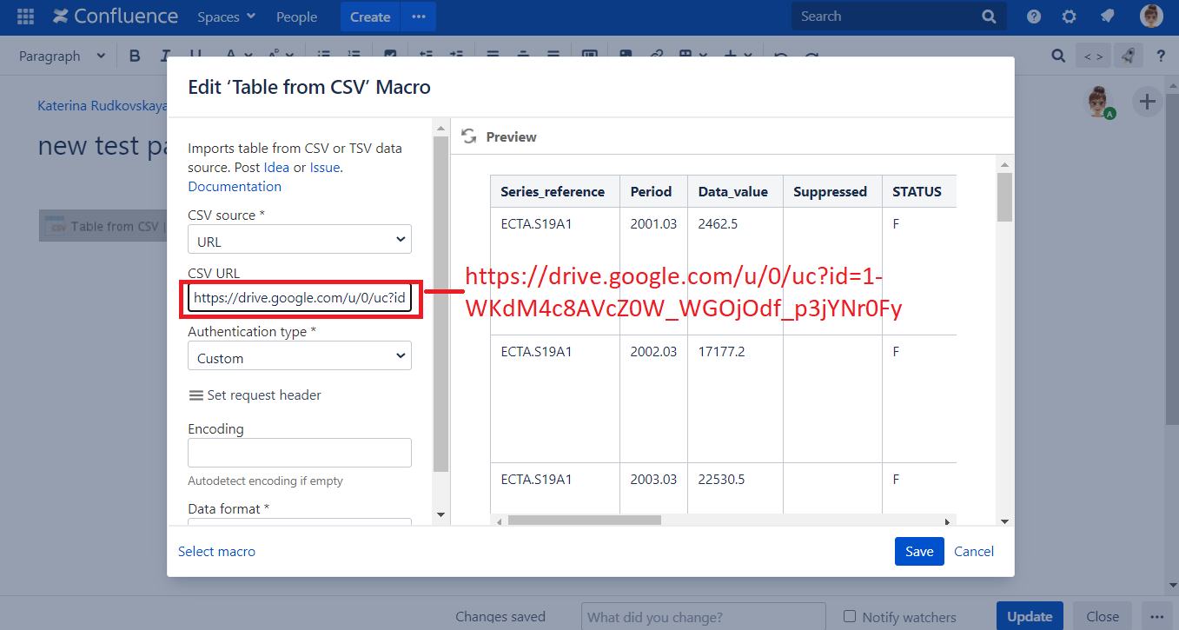Click the Bold formatting icon

[x=135, y=56]
